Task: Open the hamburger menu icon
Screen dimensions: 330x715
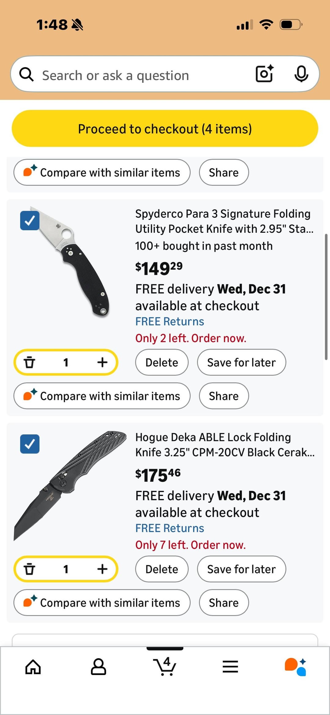Action: (230, 666)
